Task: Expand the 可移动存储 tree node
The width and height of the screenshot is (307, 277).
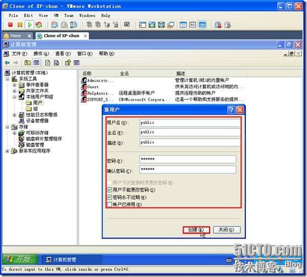Action: 14,133
